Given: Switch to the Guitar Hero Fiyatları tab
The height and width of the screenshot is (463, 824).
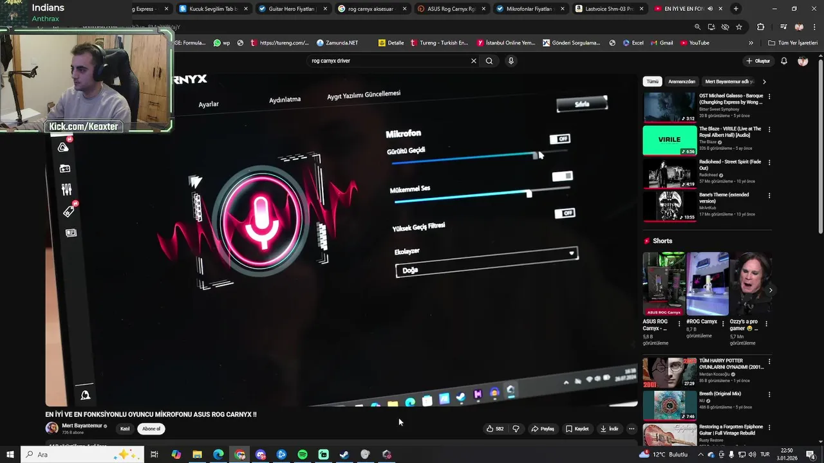Looking at the screenshot, I should pos(292,9).
